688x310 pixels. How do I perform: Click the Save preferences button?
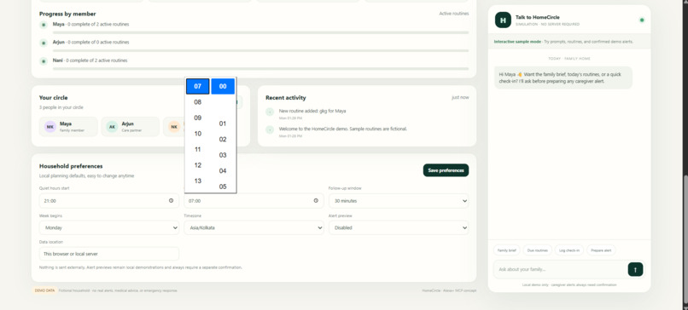tap(446, 170)
